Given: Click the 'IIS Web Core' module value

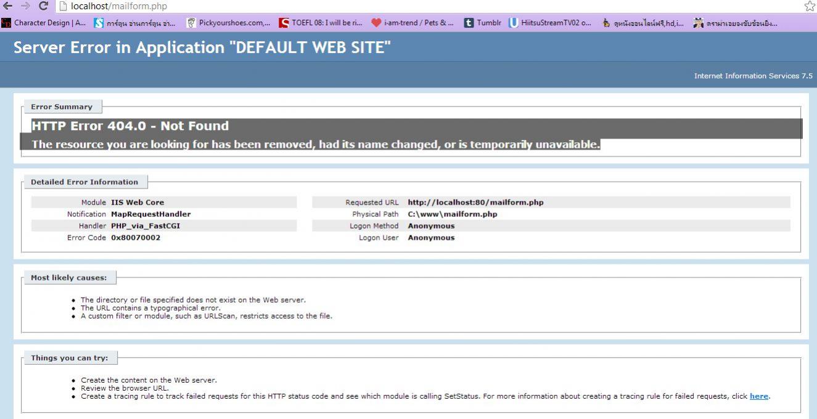Looking at the screenshot, I should (138, 202).
